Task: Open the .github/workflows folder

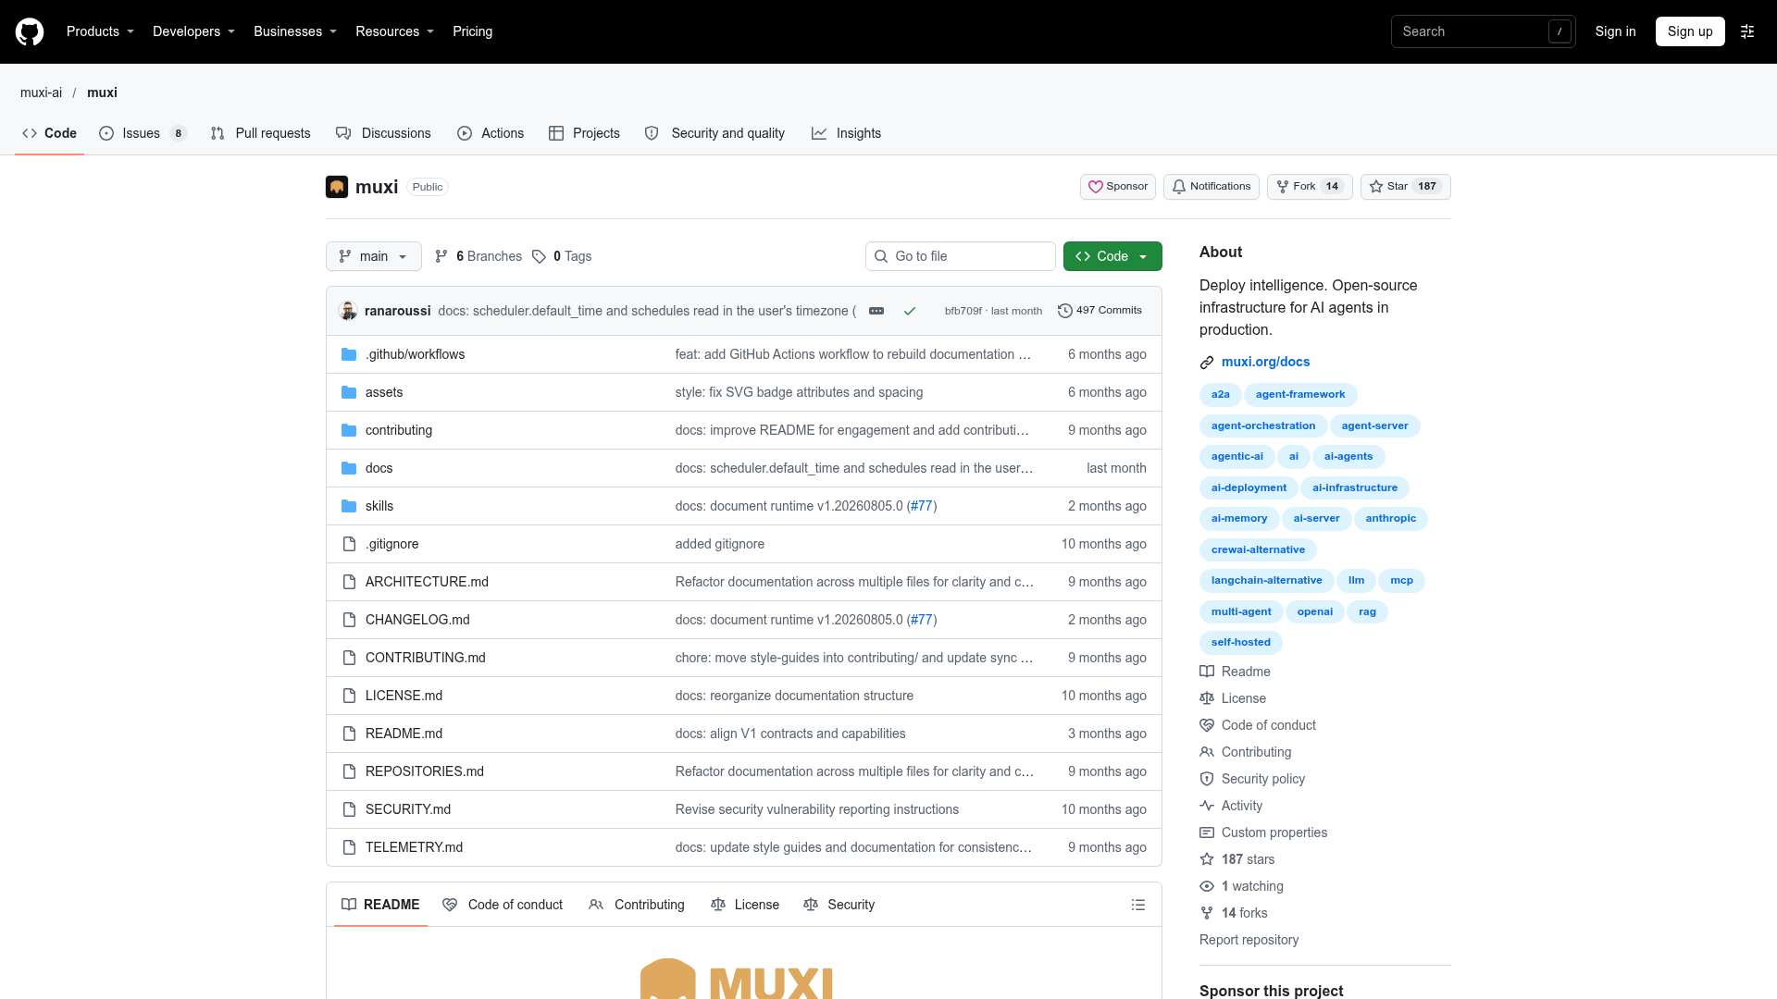Action: [x=415, y=354]
